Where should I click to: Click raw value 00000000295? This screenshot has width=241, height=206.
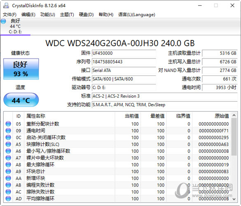pyautogui.click(x=214, y=138)
